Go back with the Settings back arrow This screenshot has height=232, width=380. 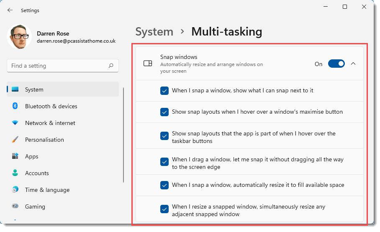[10, 10]
